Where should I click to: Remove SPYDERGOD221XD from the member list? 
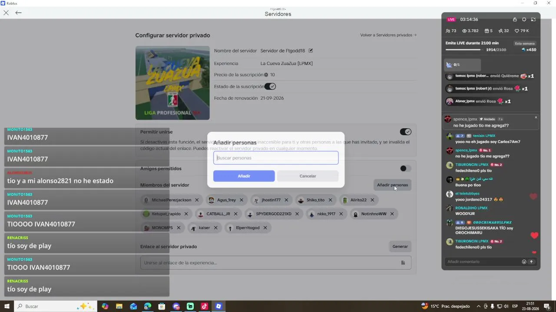(x=297, y=214)
